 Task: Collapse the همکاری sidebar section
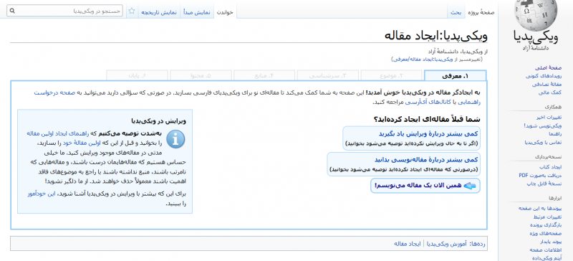coord(553,107)
